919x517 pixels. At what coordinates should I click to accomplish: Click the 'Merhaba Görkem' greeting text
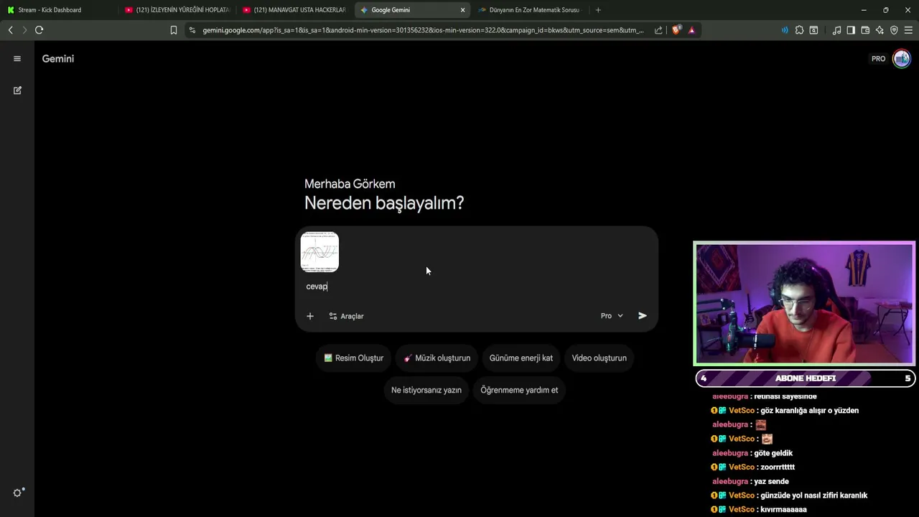(350, 184)
